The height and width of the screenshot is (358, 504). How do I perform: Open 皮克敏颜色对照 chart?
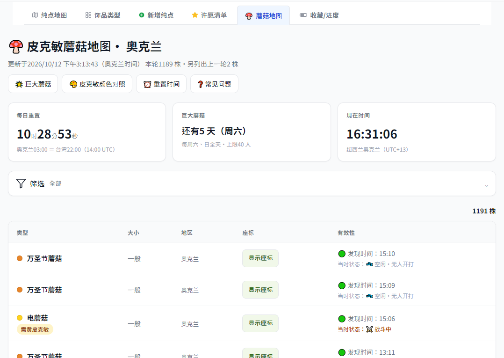tap(97, 84)
